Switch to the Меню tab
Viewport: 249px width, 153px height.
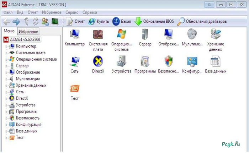(x=9, y=31)
